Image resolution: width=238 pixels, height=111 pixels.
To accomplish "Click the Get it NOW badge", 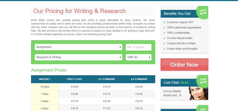I will click(x=203, y=12).
